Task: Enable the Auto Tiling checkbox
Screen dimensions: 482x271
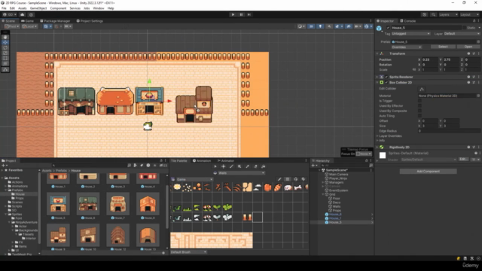Action: (419, 116)
